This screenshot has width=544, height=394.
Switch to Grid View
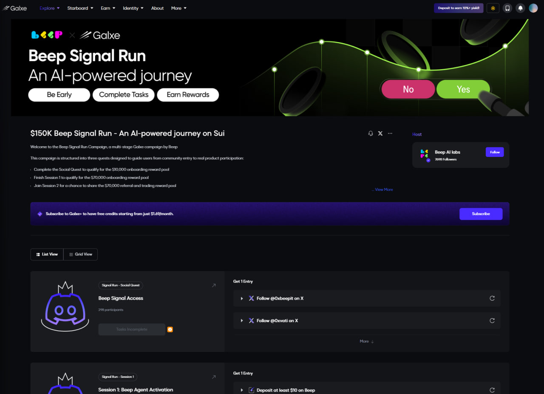tap(81, 254)
